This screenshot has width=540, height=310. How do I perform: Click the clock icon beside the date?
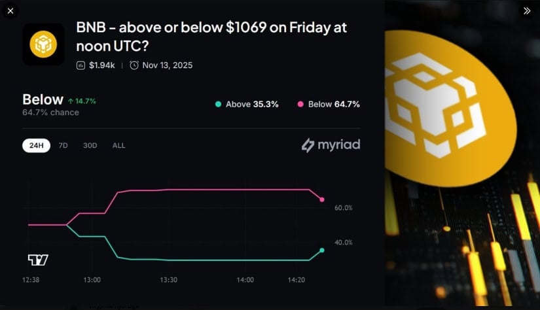[134, 65]
